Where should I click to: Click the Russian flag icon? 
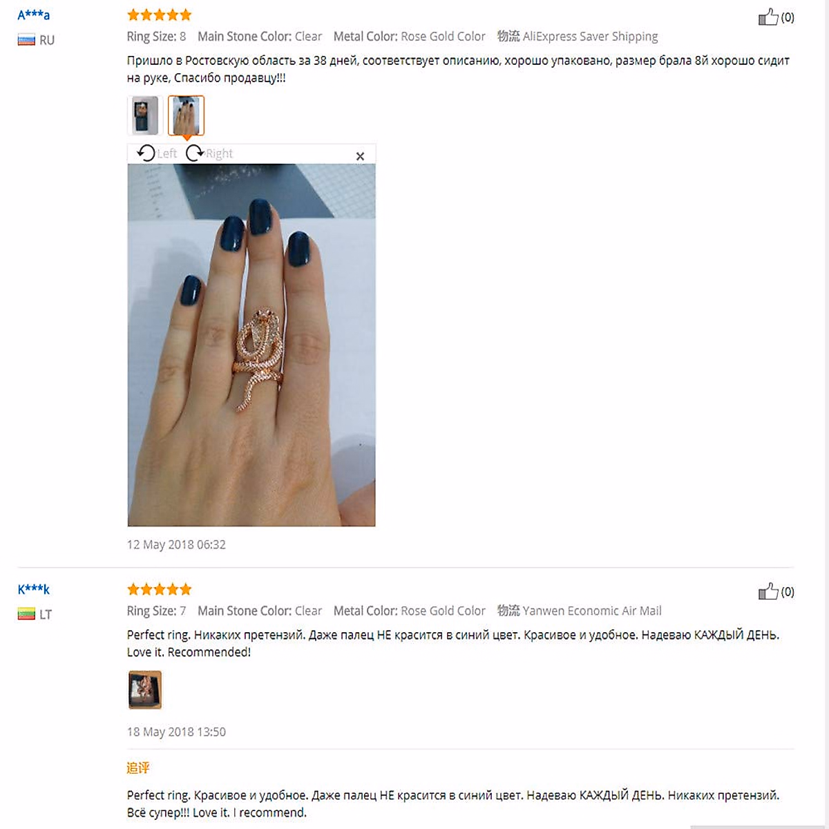click(x=26, y=40)
